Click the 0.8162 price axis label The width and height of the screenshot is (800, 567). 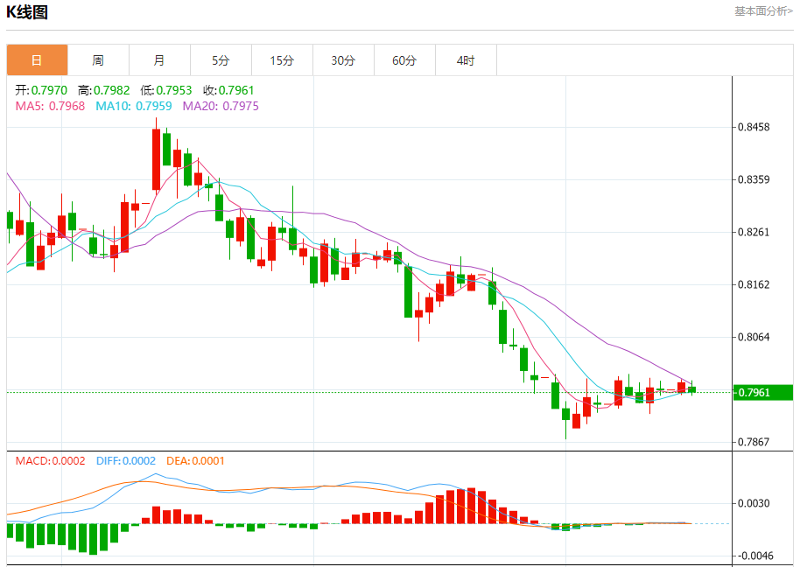tap(754, 284)
